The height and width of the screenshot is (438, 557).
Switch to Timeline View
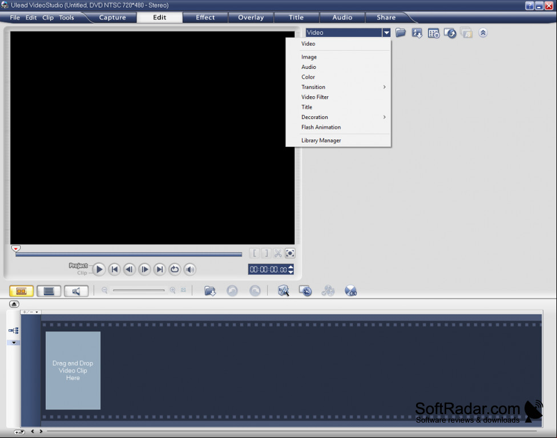tap(49, 291)
